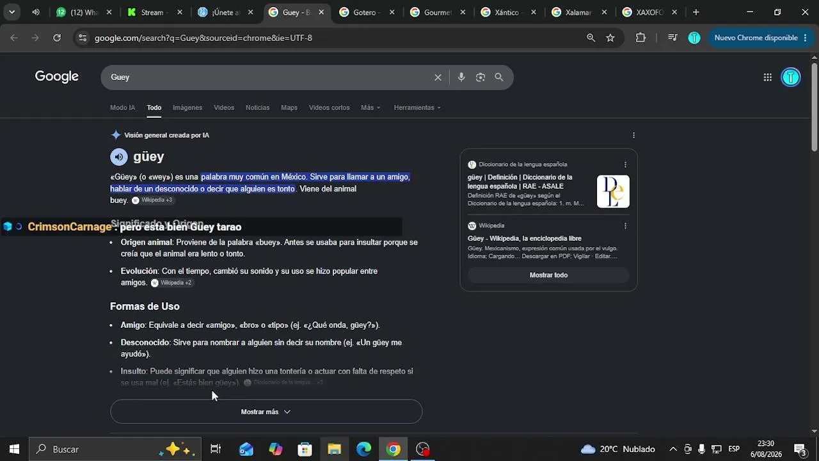Open the Windows Start menu
Image resolution: width=819 pixels, height=461 pixels.
pos(14,449)
